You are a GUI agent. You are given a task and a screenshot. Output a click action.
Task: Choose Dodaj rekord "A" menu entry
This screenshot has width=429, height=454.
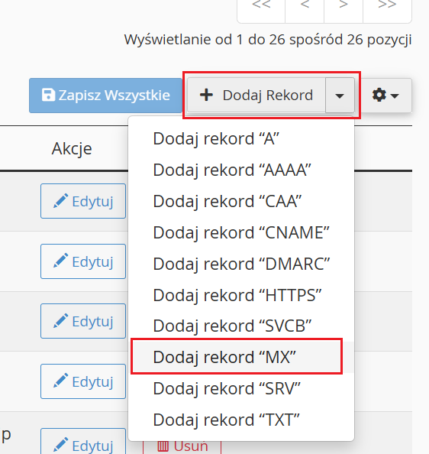[240, 138]
